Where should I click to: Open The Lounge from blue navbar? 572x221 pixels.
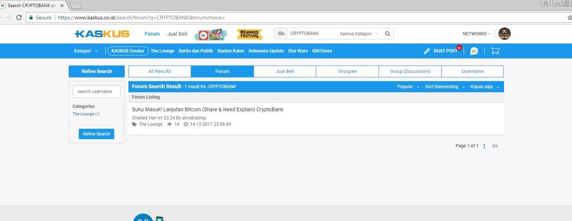tap(162, 51)
